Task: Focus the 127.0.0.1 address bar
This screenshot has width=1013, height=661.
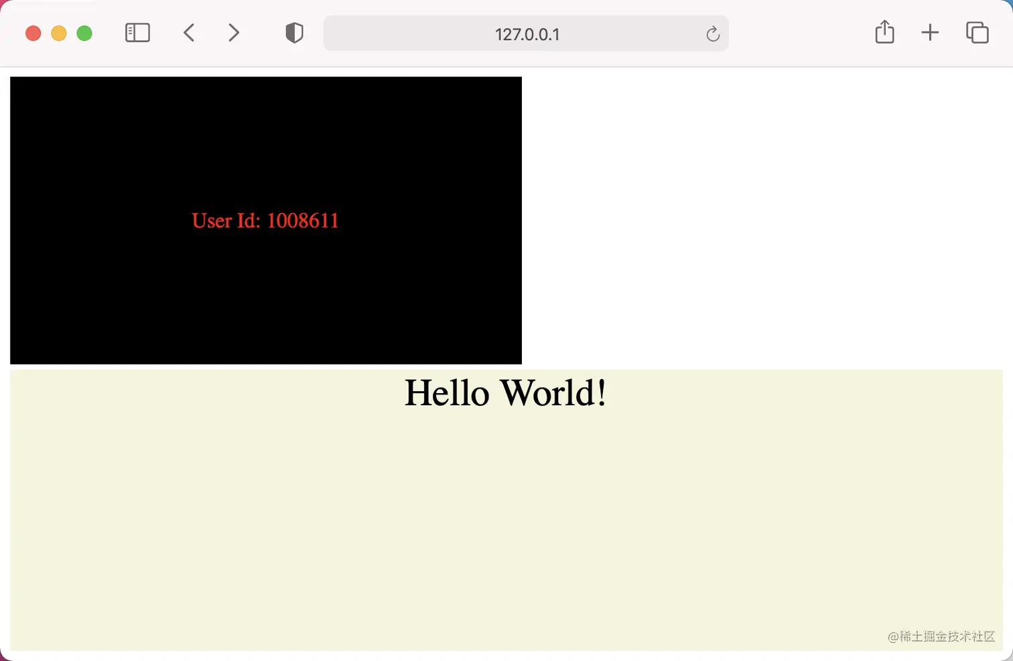Action: [x=526, y=33]
